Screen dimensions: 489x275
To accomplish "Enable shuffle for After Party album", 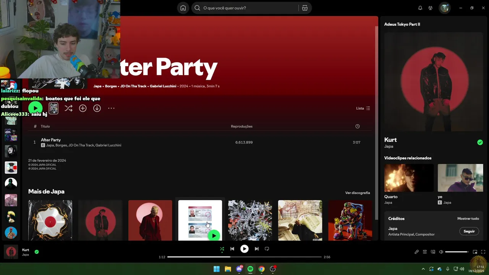I will coord(68,108).
